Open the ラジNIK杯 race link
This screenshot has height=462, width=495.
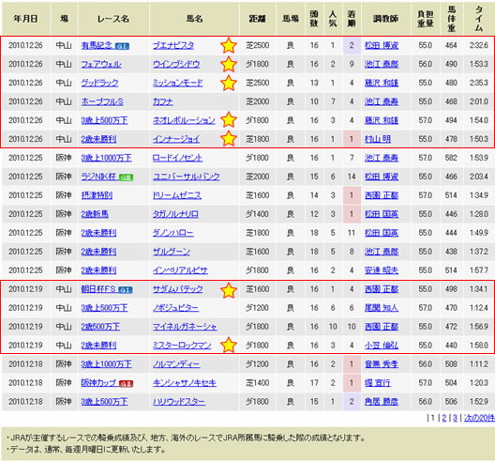[x=98, y=177]
